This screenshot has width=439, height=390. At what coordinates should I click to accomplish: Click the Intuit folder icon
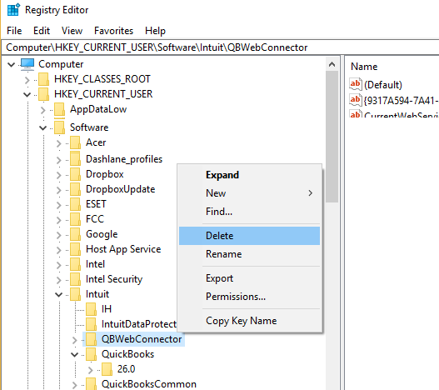click(75, 294)
